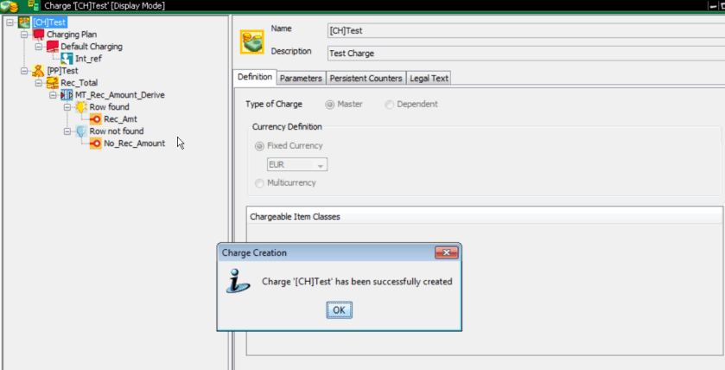Click the Default Charging red icon
Screen dimensions: 725x370
pos(53,47)
